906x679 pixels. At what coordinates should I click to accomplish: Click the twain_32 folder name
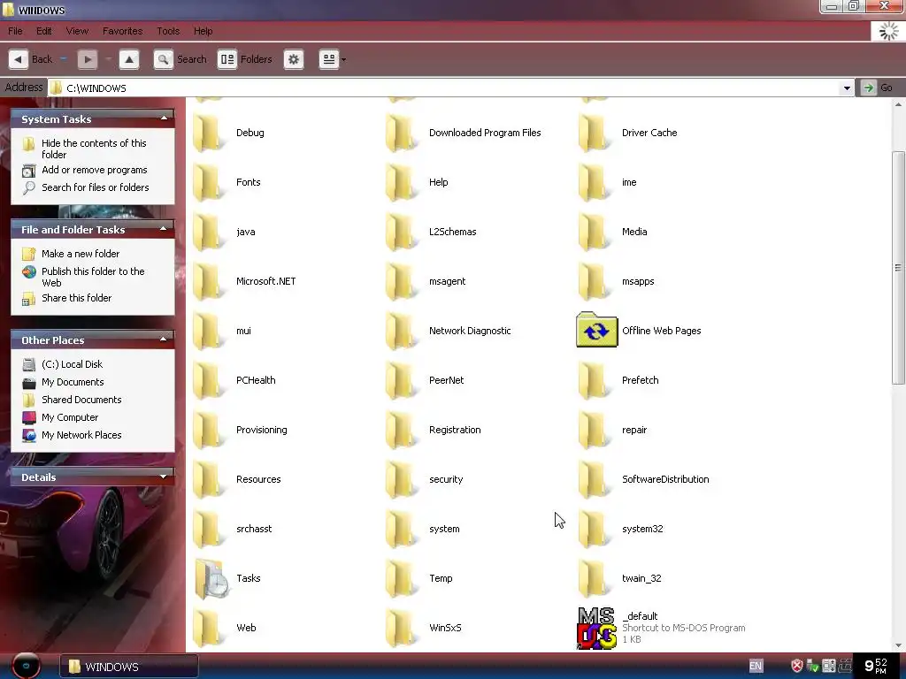(641, 578)
